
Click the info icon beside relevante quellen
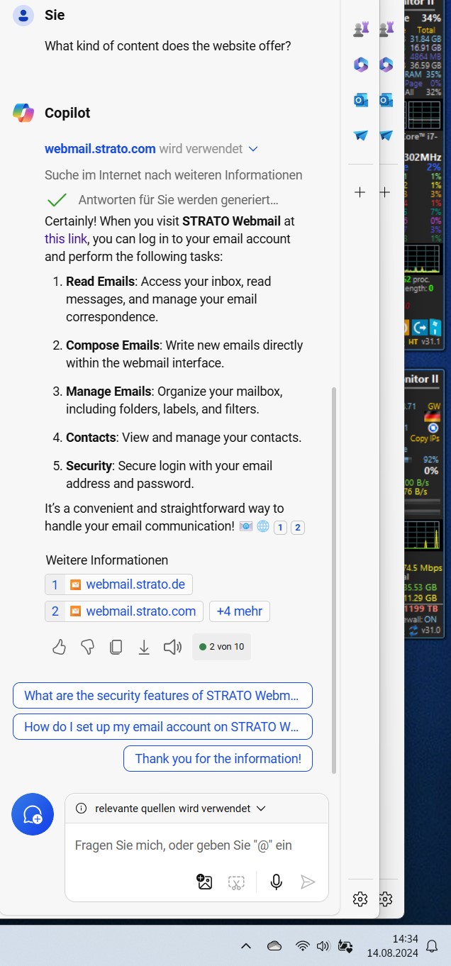81,808
